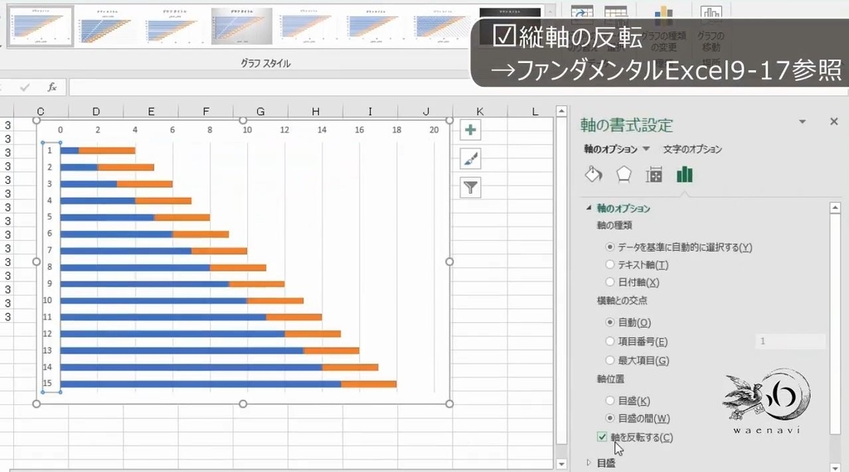Expand the 目盛 section

[x=589, y=463]
